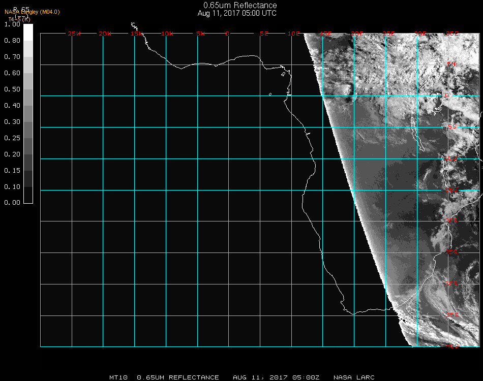Click the 10E longitude label

pos(294,34)
